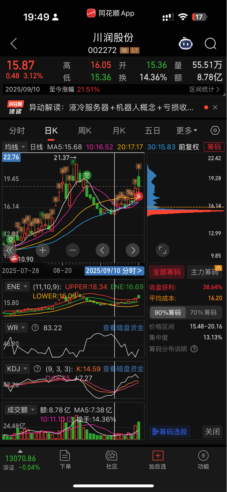Tap the L1 level tag
The image size is (227, 492).
(135, 50)
